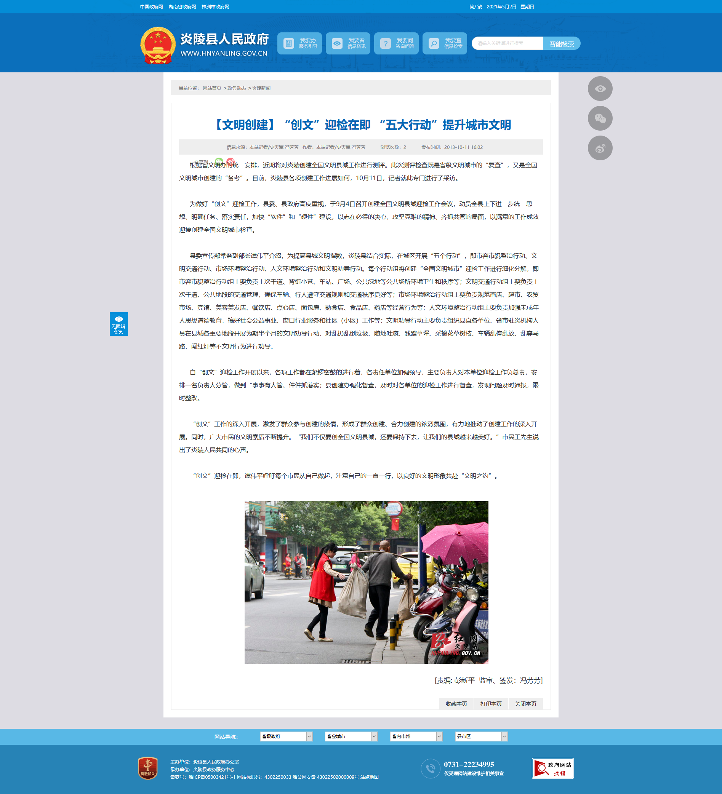Toggle the gray eye circle on right sidebar
This screenshot has height=794, width=722.
click(600, 89)
